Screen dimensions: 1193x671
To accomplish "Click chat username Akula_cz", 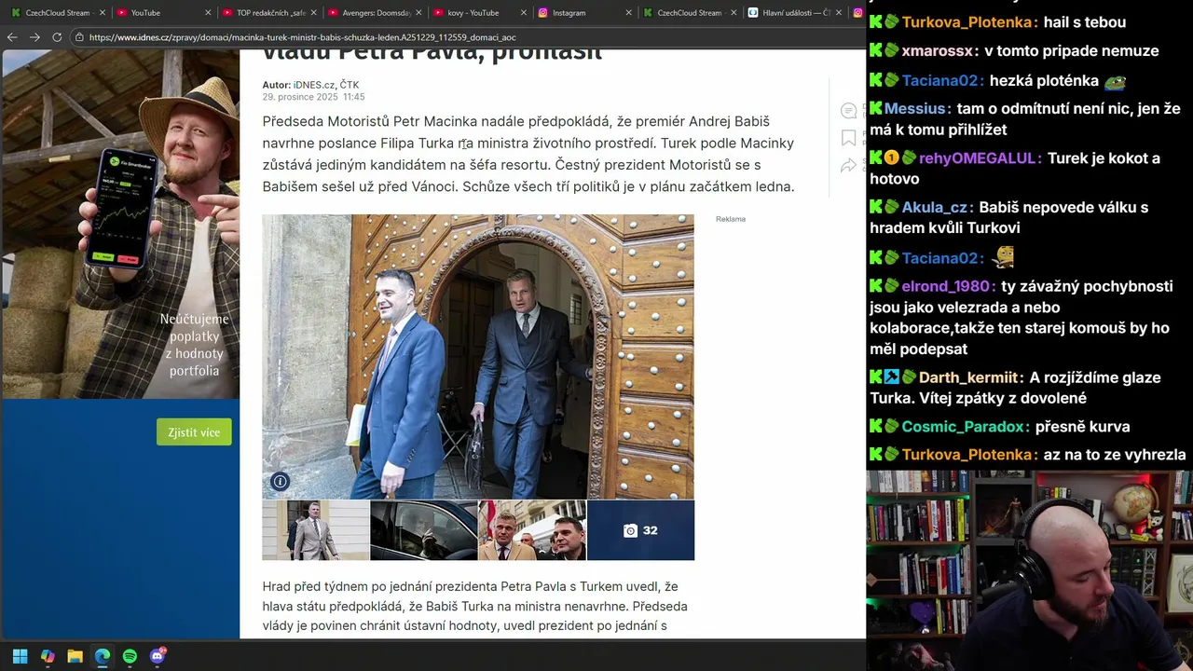I will (x=936, y=208).
